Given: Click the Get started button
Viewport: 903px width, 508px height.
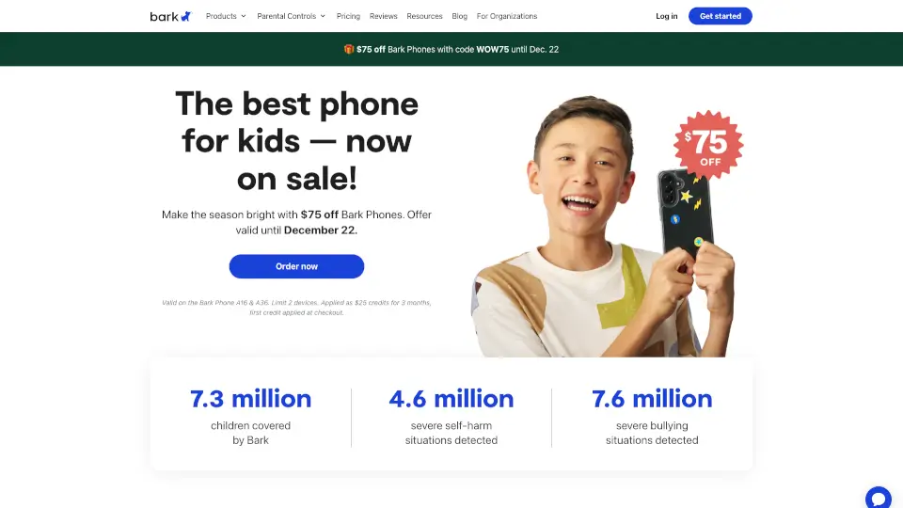Looking at the screenshot, I should [x=720, y=16].
